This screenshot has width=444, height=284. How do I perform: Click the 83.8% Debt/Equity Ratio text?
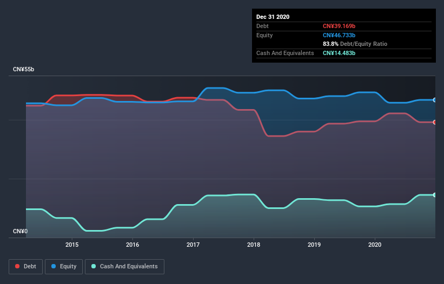(x=355, y=44)
